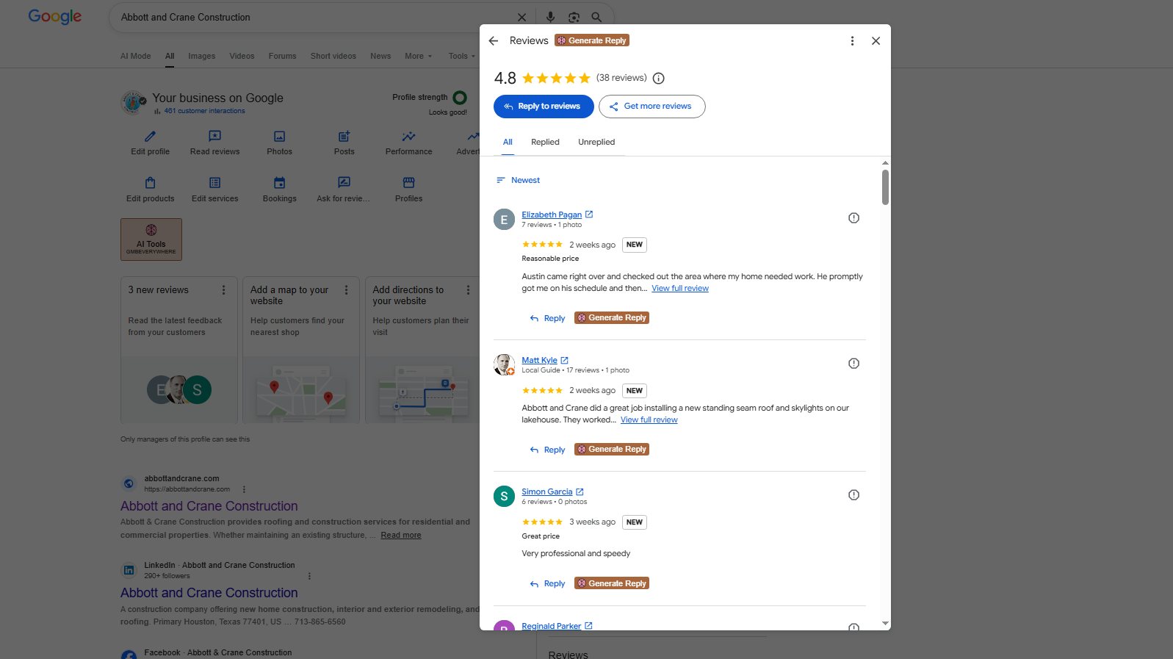1173x659 pixels.
Task: Click the Reply to reviews button
Action: tap(544, 107)
